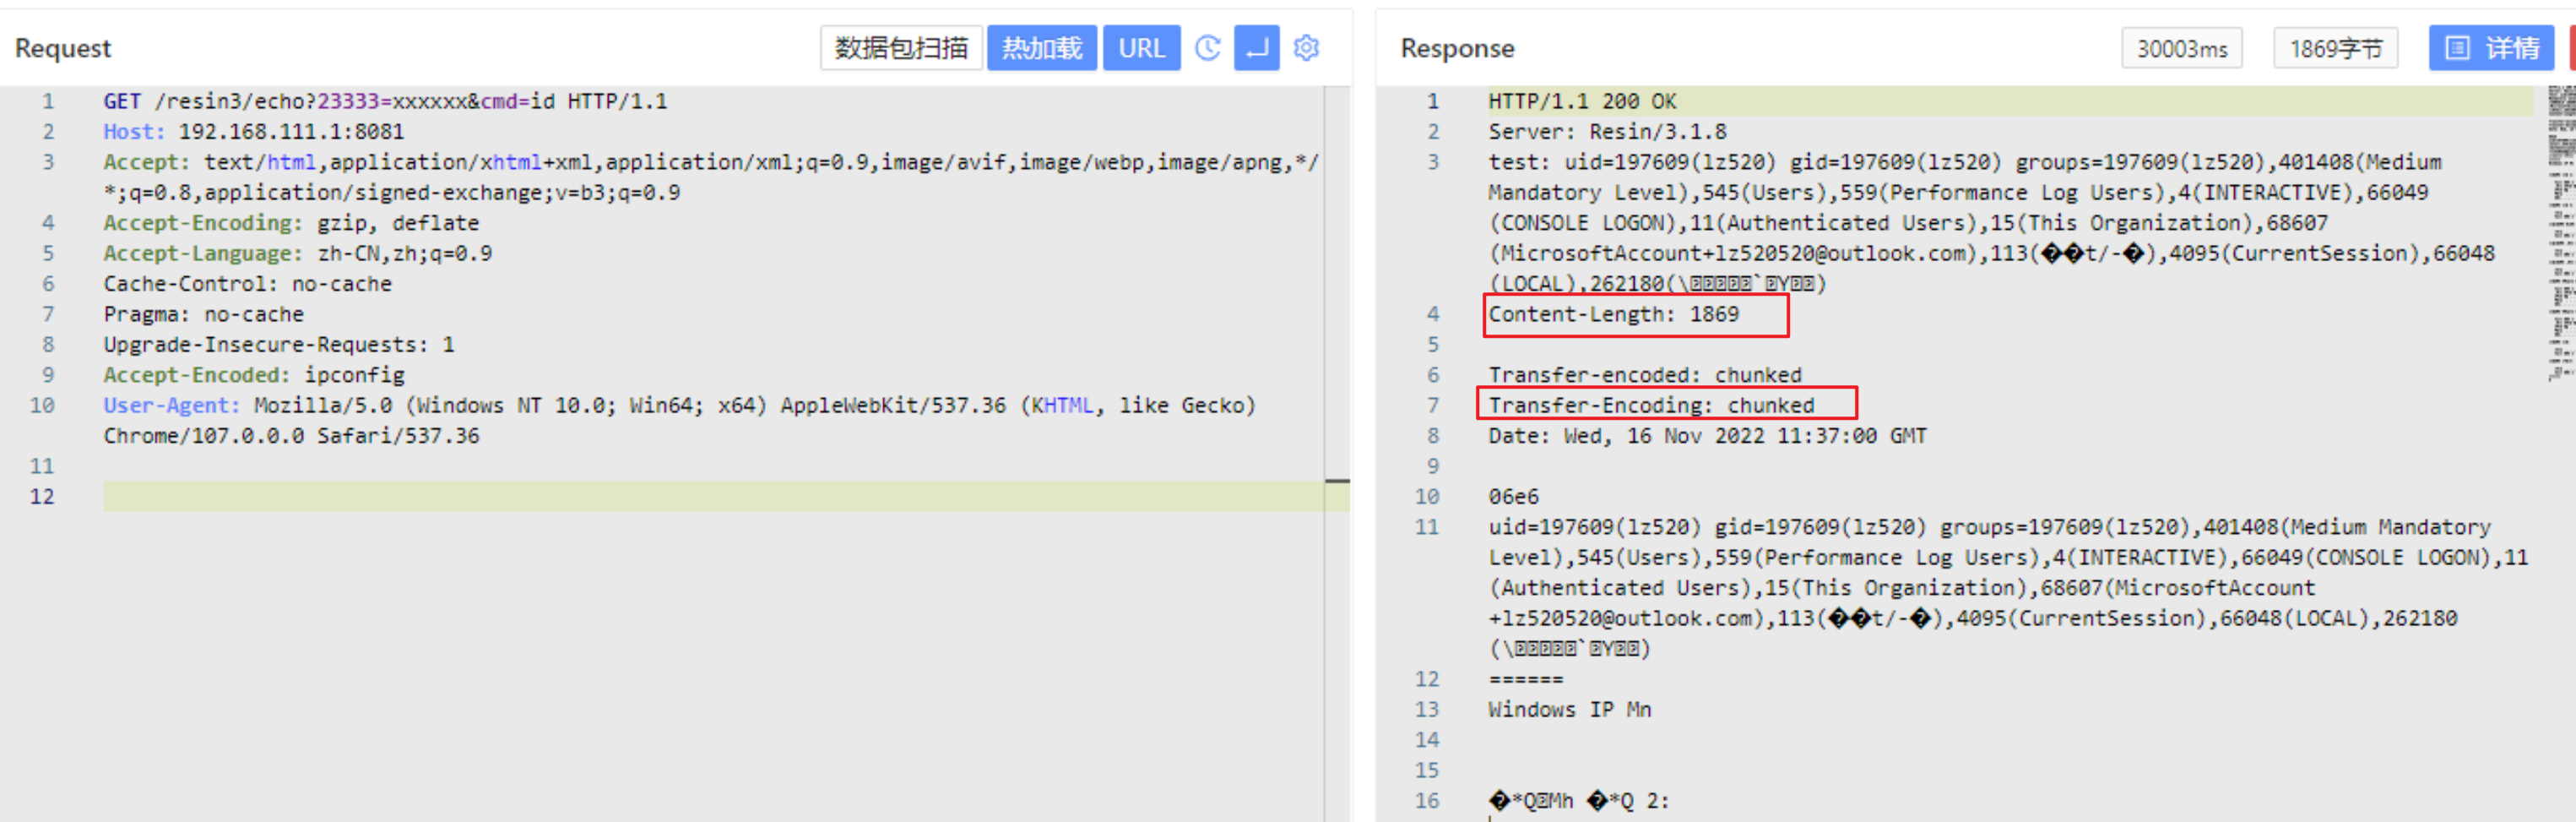The width and height of the screenshot is (2576, 822).
Task: Click the 30003ms response time tag
Action: [2181, 48]
